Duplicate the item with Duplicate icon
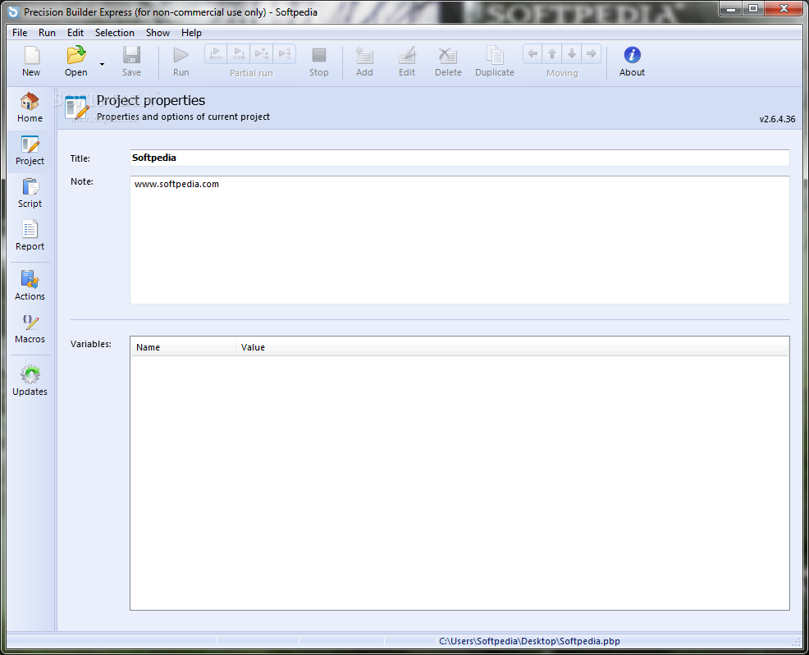Image resolution: width=809 pixels, height=655 pixels. coord(494,61)
